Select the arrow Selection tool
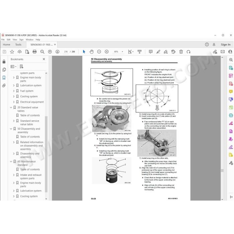Image resolution: width=234 pixels, height=234 pixels. point(84,51)
